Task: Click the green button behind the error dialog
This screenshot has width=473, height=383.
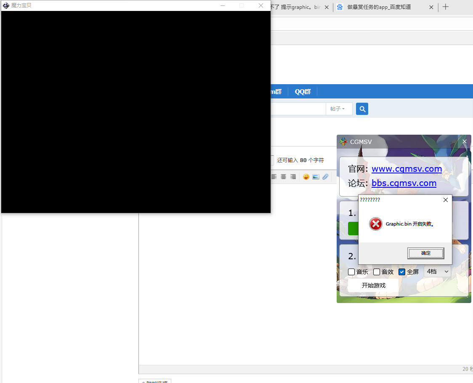Action: (x=353, y=229)
